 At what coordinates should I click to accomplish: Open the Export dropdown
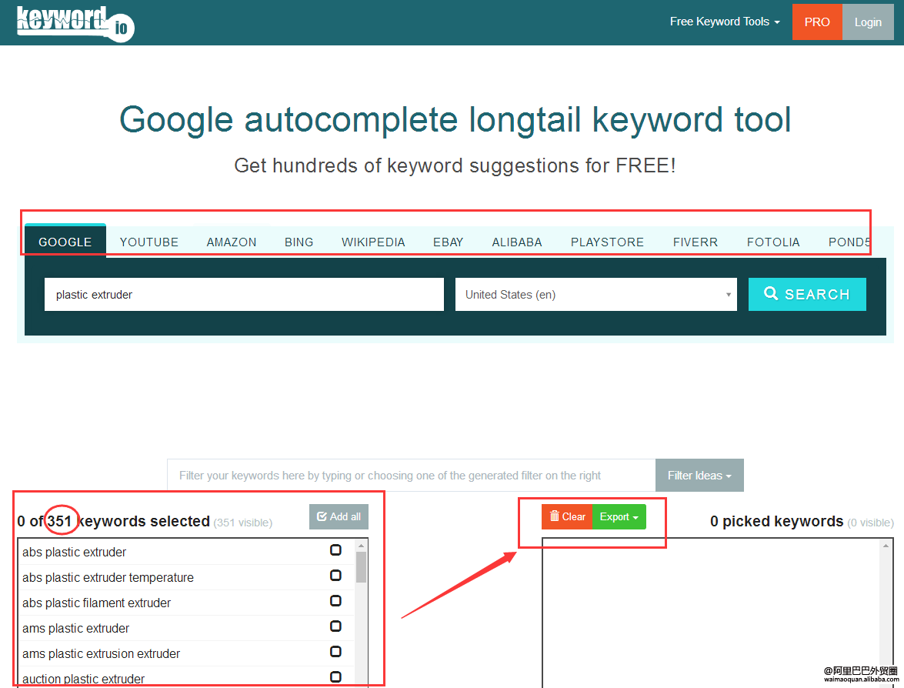pos(619,516)
